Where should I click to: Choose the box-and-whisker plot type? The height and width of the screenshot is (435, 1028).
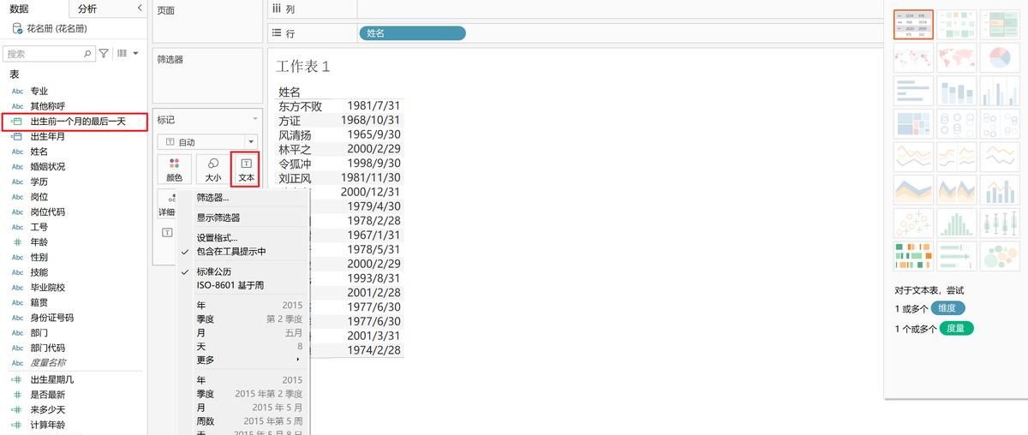pos(999,223)
